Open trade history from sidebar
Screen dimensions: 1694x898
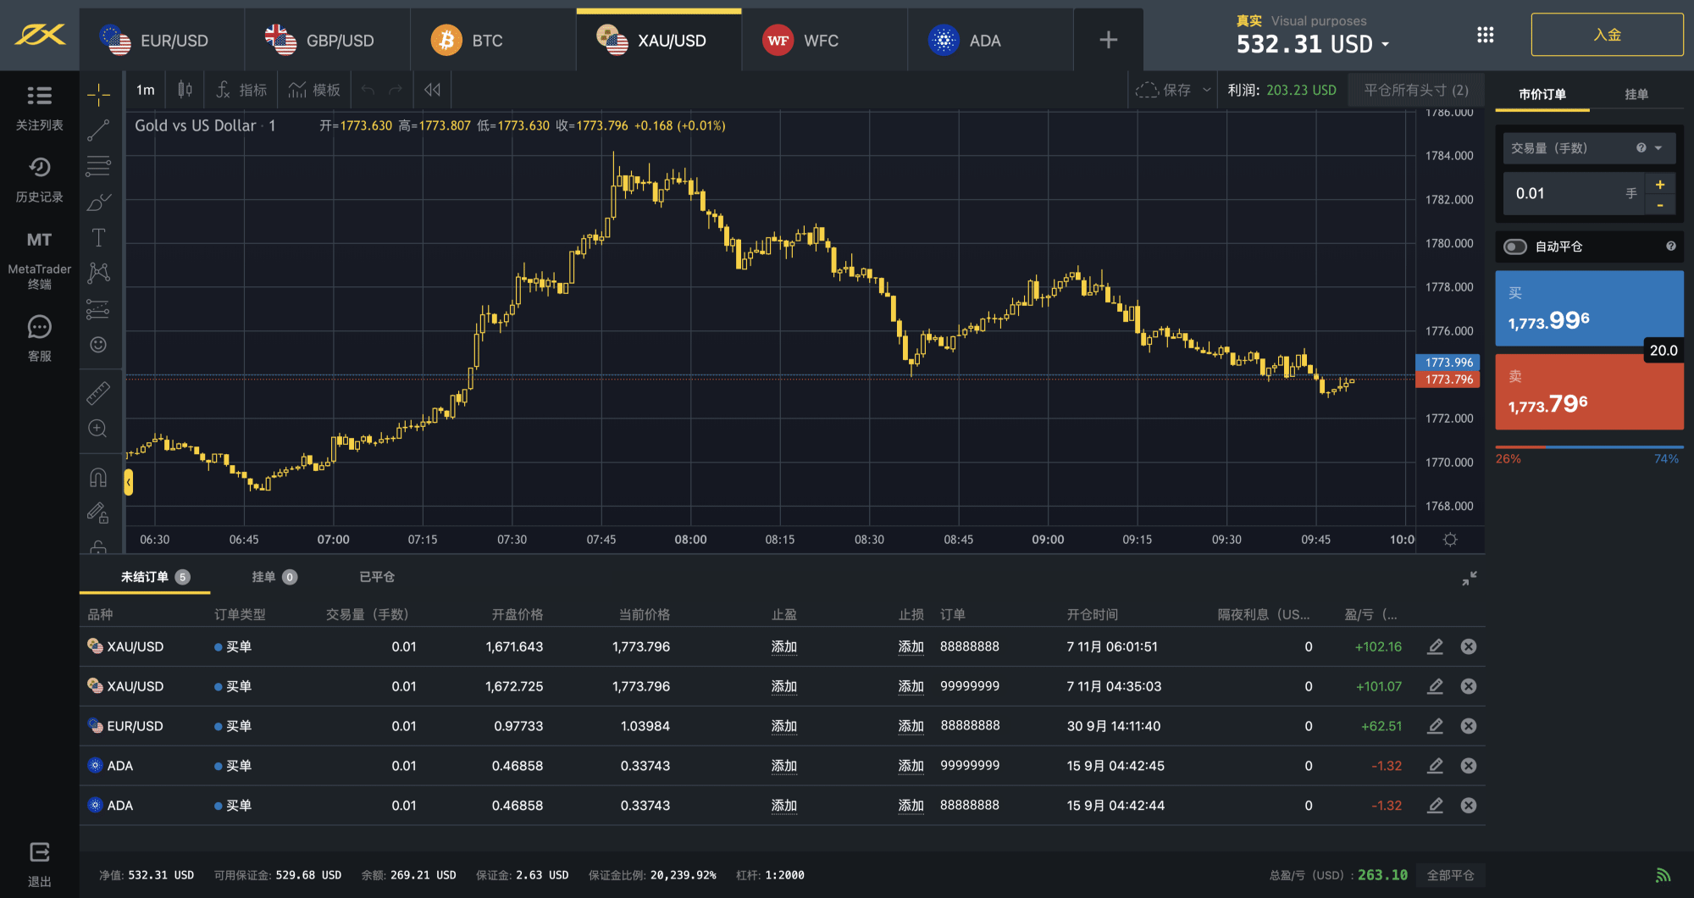tap(39, 168)
